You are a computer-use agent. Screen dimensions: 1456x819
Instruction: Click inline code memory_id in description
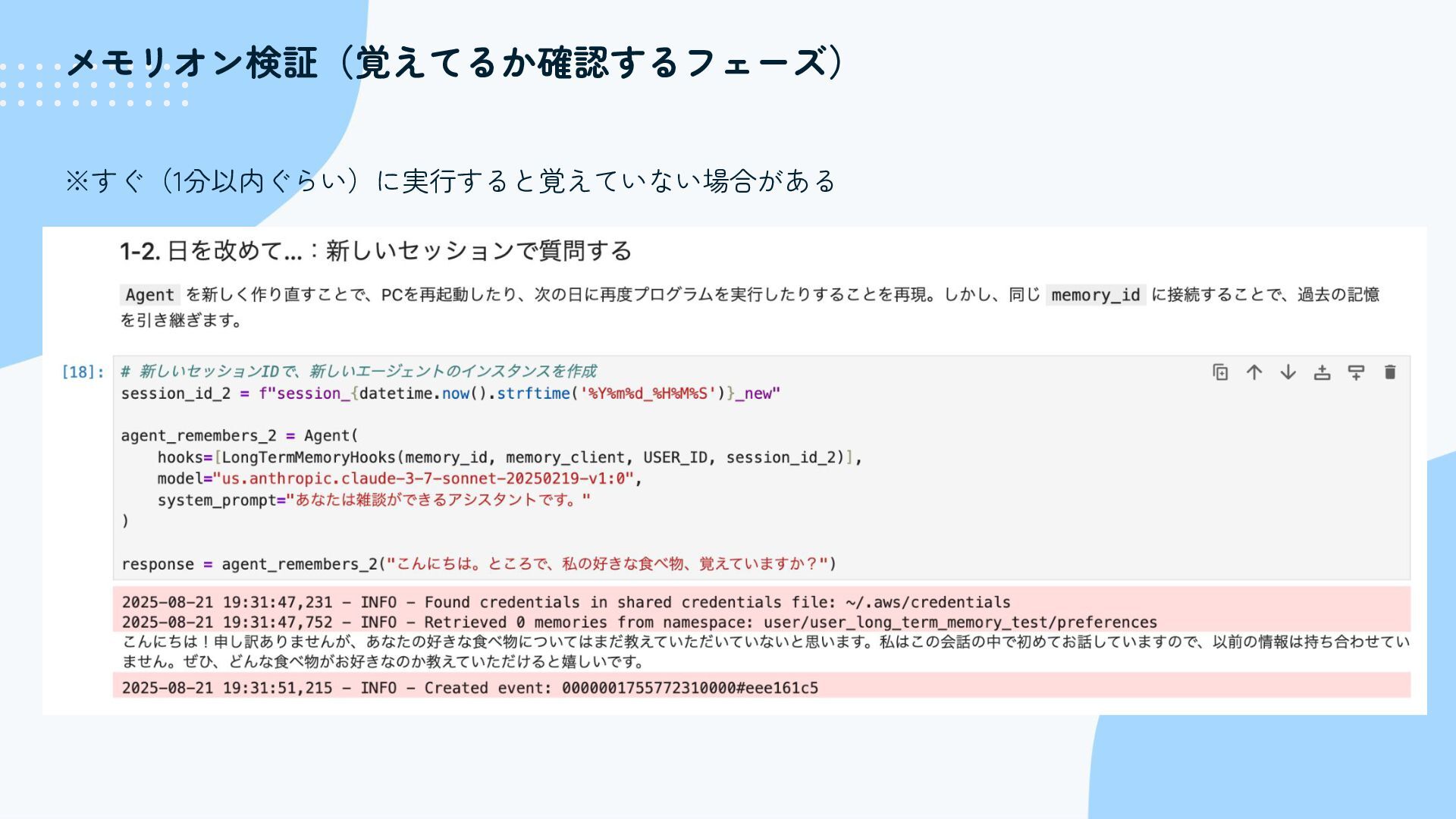click(1095, 295)
